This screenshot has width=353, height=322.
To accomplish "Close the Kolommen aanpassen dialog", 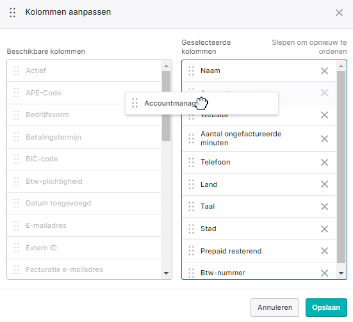I will 339,13.
